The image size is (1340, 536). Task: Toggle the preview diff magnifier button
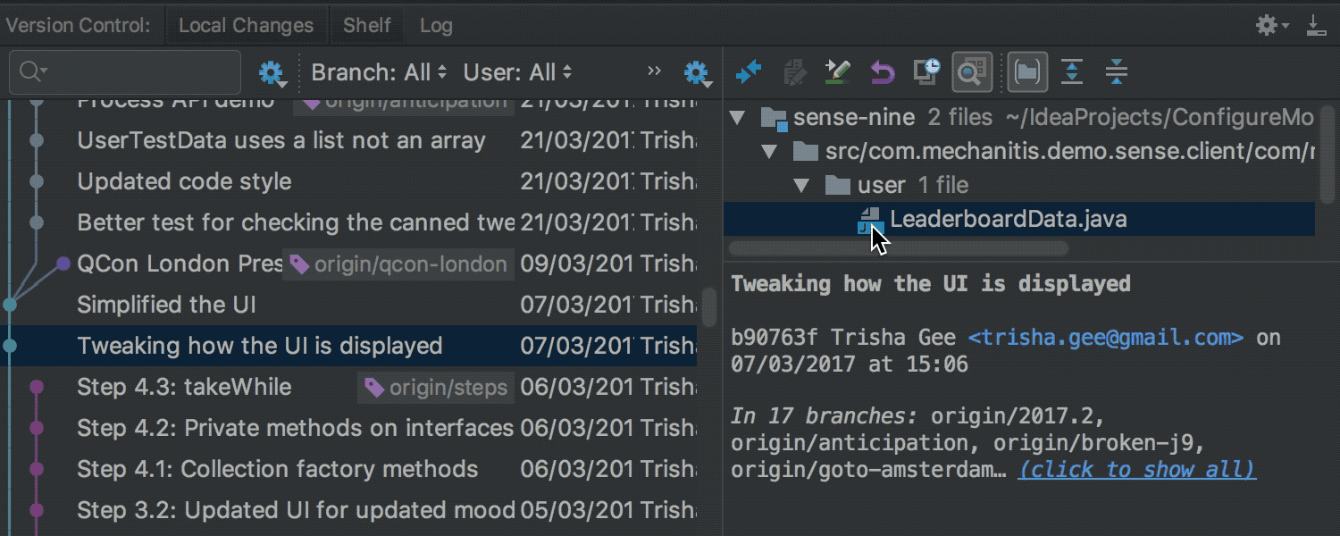972,71
